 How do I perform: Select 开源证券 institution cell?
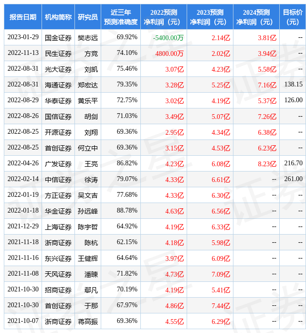click(x=58, y=132)
